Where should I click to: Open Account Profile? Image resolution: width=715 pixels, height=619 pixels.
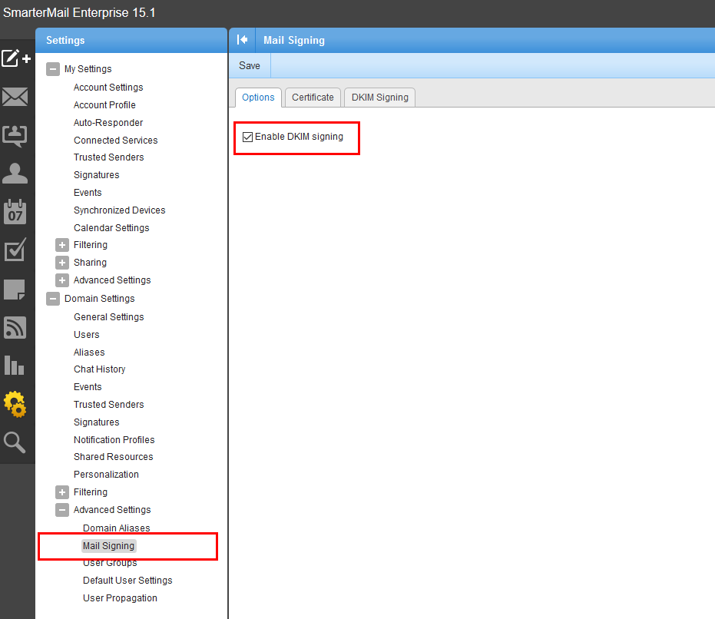tap(104, 105)
